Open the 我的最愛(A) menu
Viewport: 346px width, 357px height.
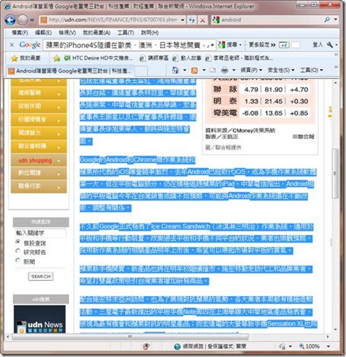click(x=97, y=33)
